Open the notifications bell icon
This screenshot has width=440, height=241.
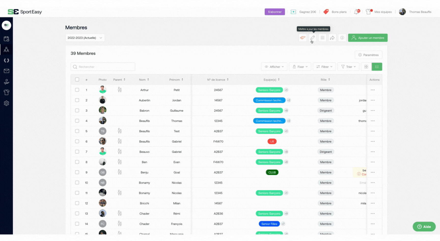pos(356,12)
